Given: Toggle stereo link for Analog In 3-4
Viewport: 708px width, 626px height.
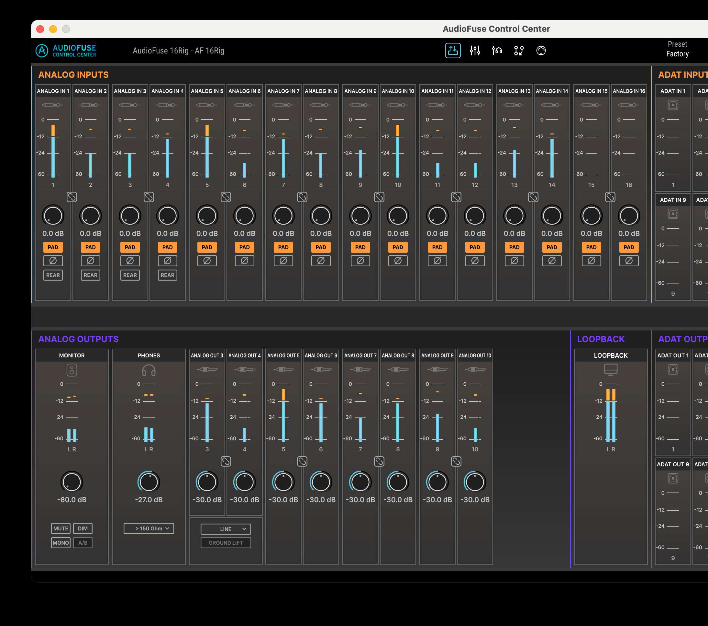Looking at the screenshot, I should [149, 197].
